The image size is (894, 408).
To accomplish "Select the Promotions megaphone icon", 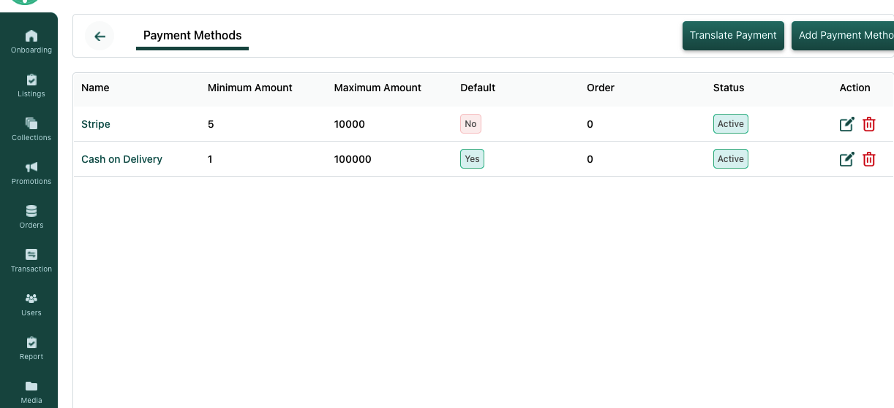I will 31,168.
